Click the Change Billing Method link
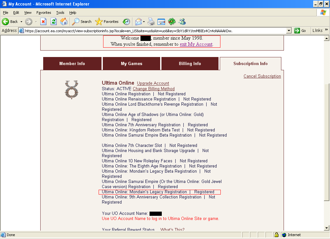Screen dimensions: 330x239 (154, 89)
